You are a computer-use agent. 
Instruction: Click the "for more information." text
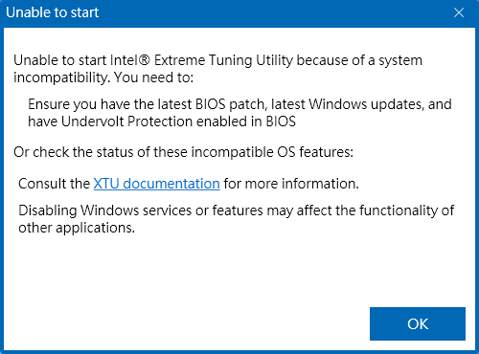(x=291, y=184)
